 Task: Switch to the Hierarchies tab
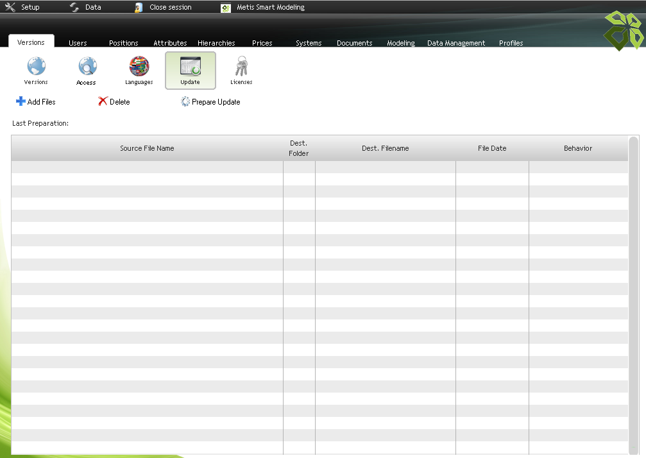pyautogui.click(x=216, y=43)
